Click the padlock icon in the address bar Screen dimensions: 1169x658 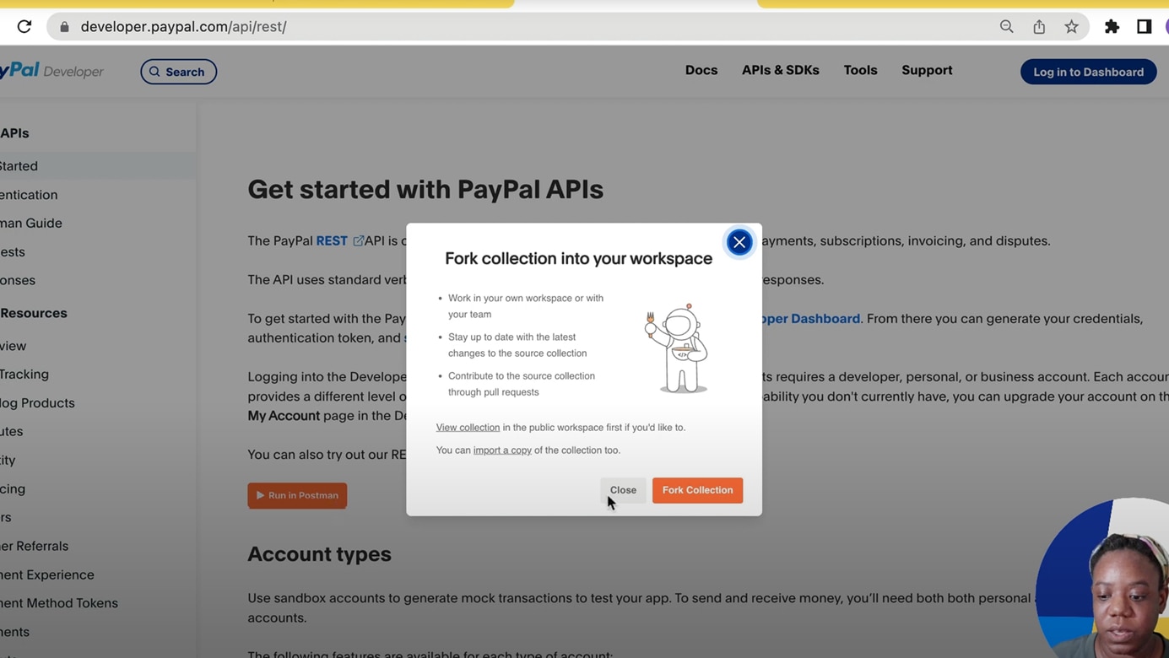pyautogui.click(x=64, y=27)
